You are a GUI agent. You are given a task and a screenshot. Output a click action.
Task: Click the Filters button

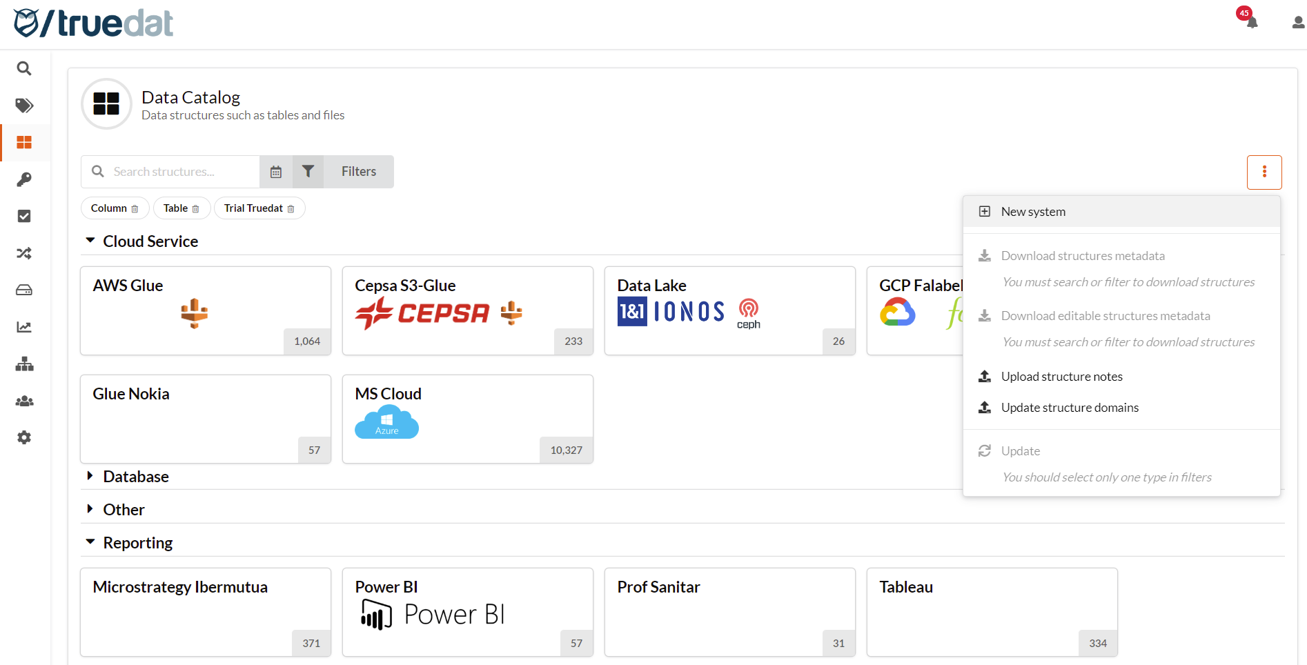(x=358, y=172)
